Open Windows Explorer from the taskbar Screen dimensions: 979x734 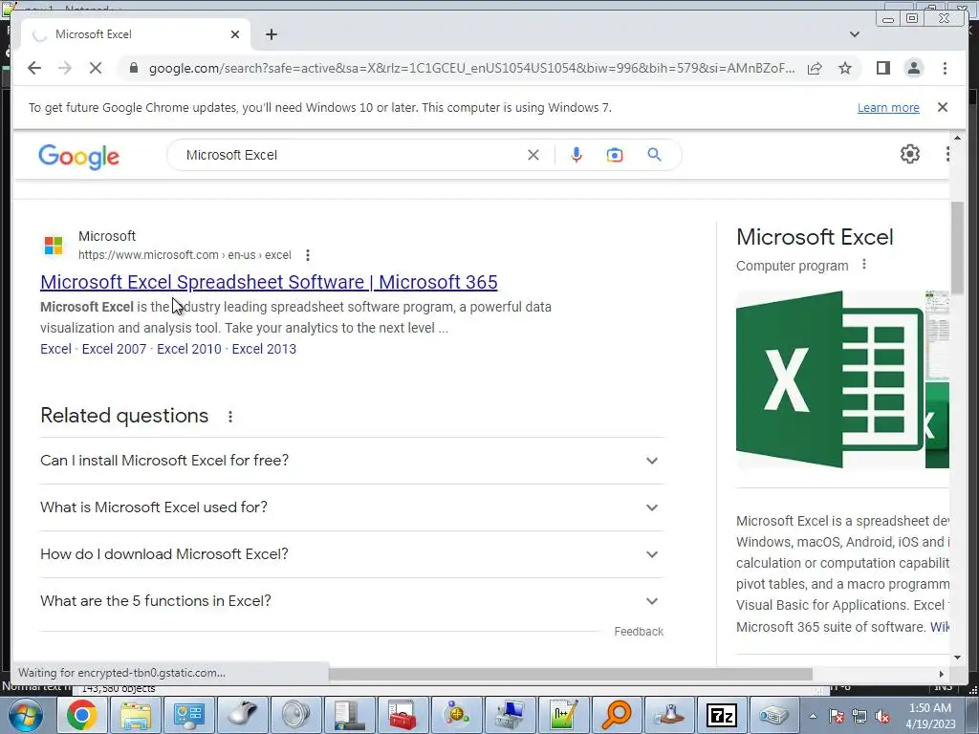pyautogui.click(x=135, y=715)
